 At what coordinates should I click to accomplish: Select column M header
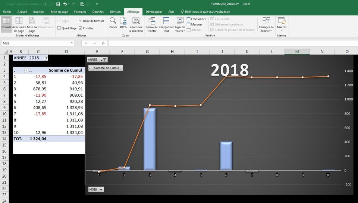tap(297, 52)
